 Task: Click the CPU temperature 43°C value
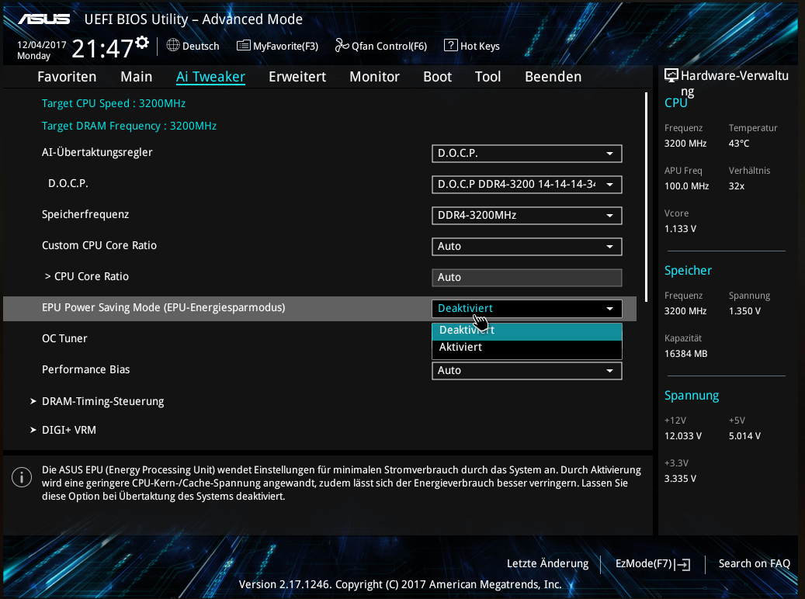click(739, 144)
